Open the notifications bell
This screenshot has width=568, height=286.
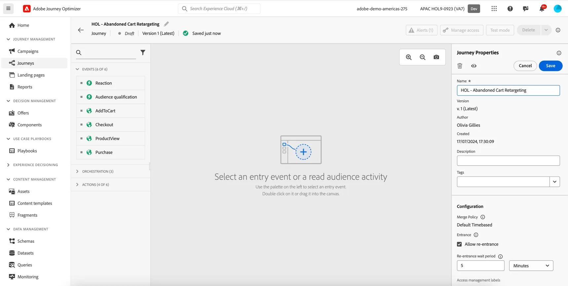tap(542, 9)
